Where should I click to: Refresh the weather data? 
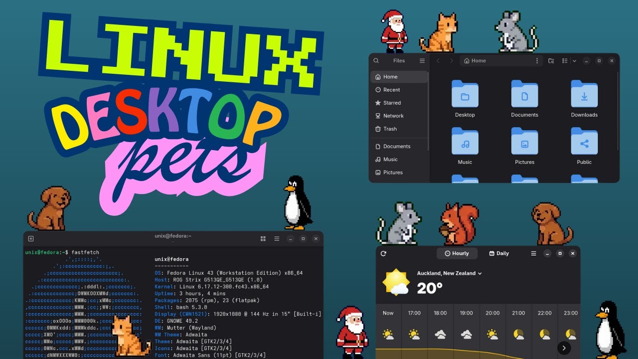pyautogui.click(x=383, y=254)
